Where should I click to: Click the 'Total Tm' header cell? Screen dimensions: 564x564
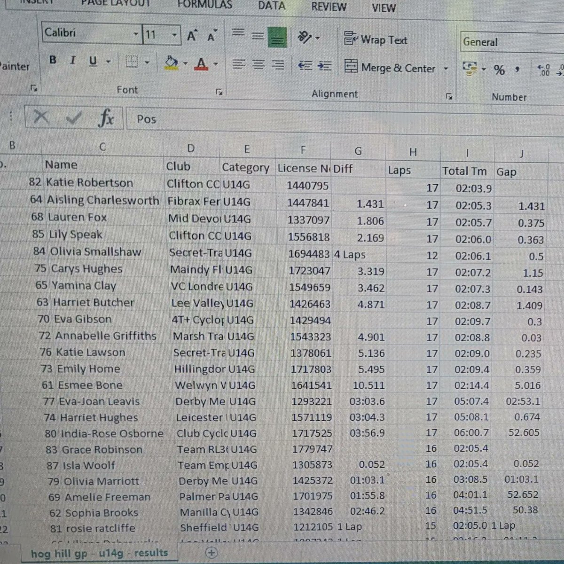pyautogui.click(x=467, y=171)
